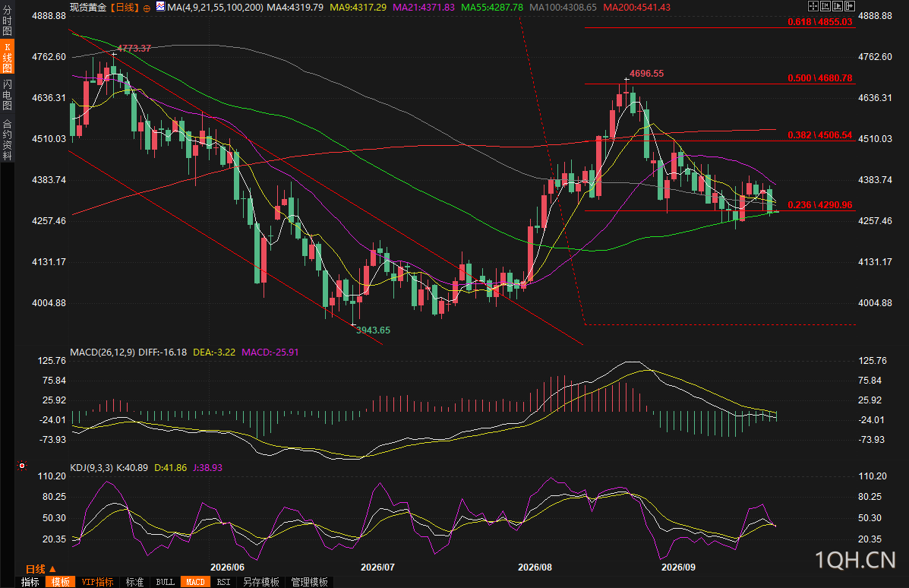
Task: Click the 指标 tab at bottom
Action: tap(30, 582)
